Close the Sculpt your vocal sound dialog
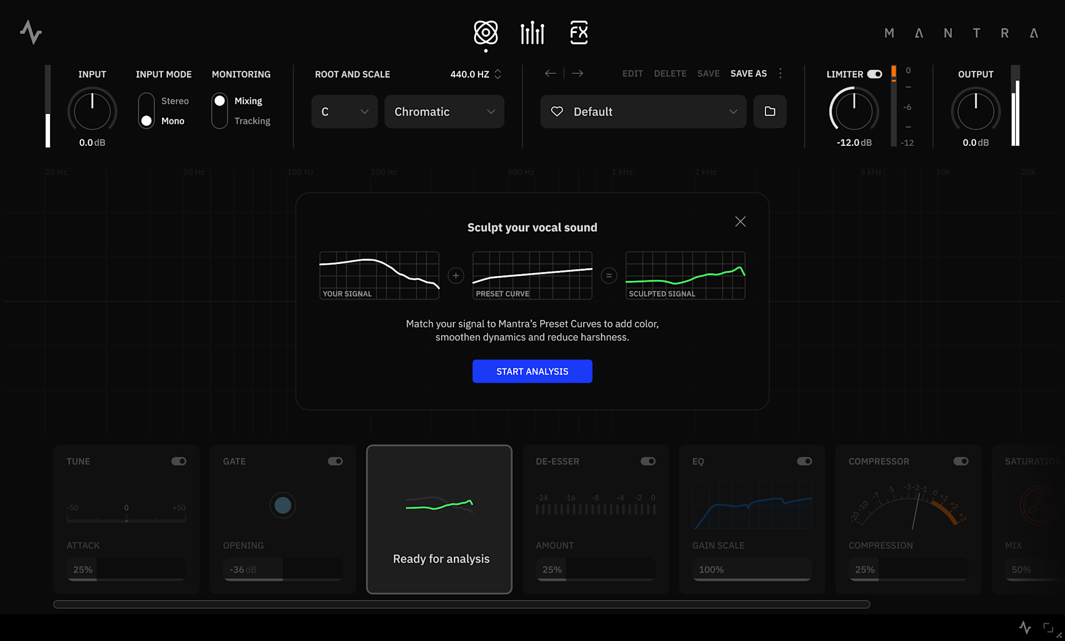Viewport: 1065px width, 641px height. 740,221
